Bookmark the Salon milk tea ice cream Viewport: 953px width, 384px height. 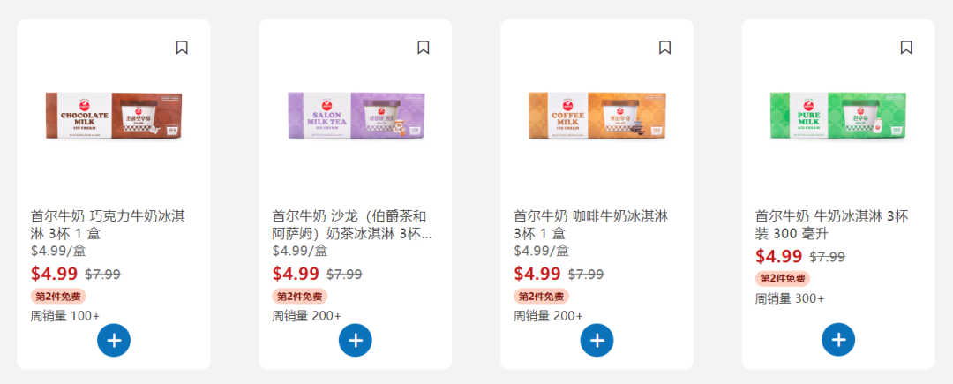423,48
